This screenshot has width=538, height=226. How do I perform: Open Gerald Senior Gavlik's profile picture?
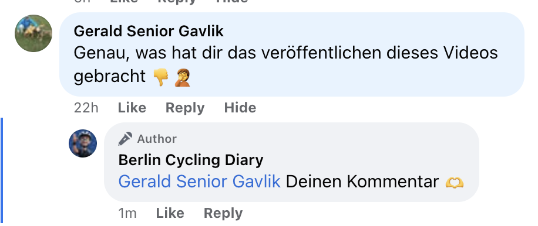(33, 33)
